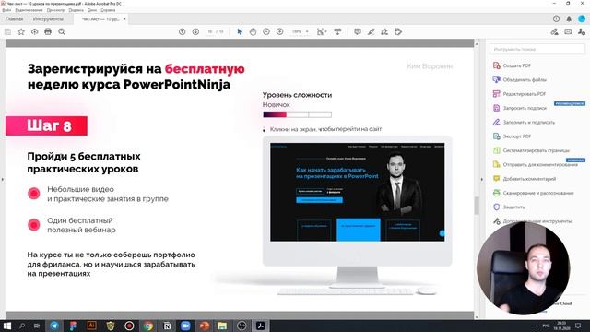Open Отправить для комментирования tool
The image size is (590, 332).
pyautogui.click(x=535, y=164)
